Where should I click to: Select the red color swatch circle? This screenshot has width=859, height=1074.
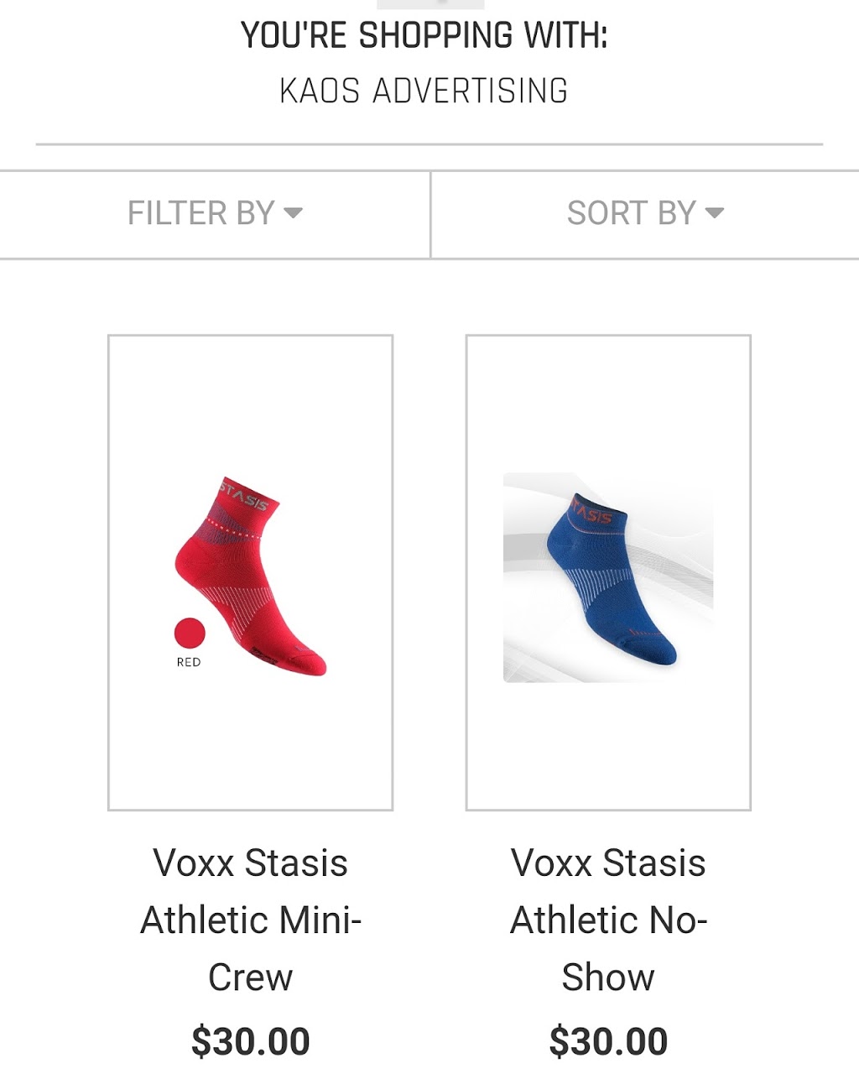click(190, 633)
